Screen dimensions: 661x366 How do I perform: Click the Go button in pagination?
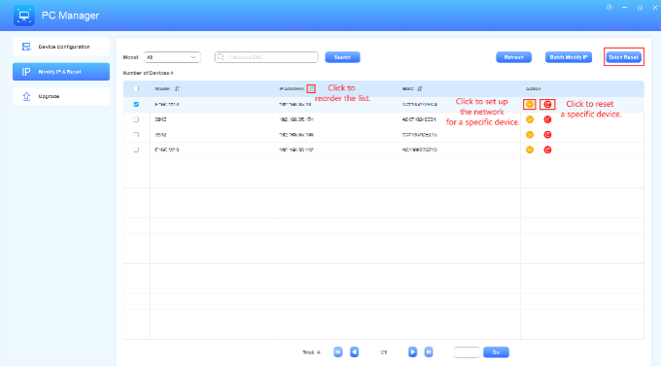pos(496,352)
